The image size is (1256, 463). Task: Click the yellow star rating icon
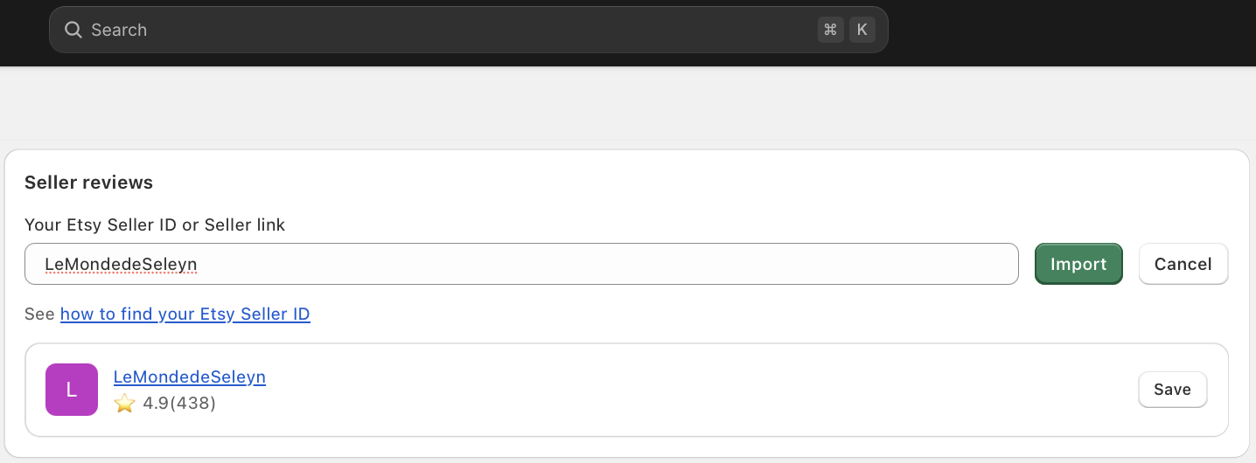[125, 404]
